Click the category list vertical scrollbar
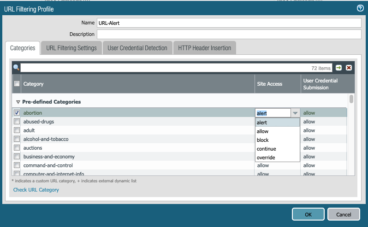Image resolution: width=368 pixels, height=227 pixels. 351,99
